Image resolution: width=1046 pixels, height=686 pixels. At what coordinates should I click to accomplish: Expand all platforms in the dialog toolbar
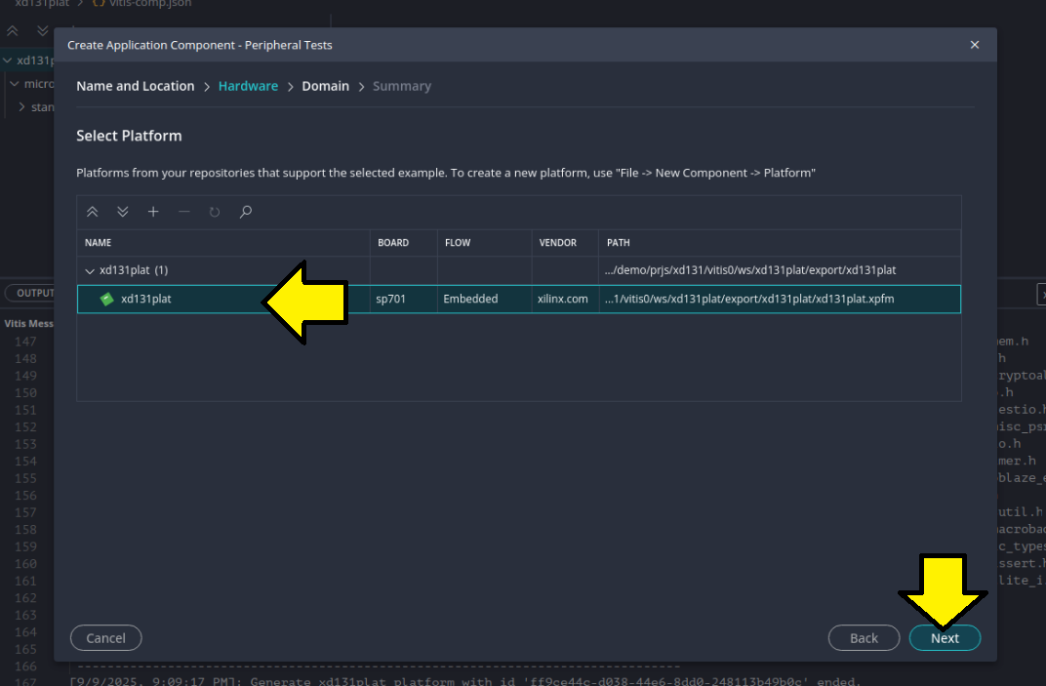pyautogui.click(x=123, y=212)
